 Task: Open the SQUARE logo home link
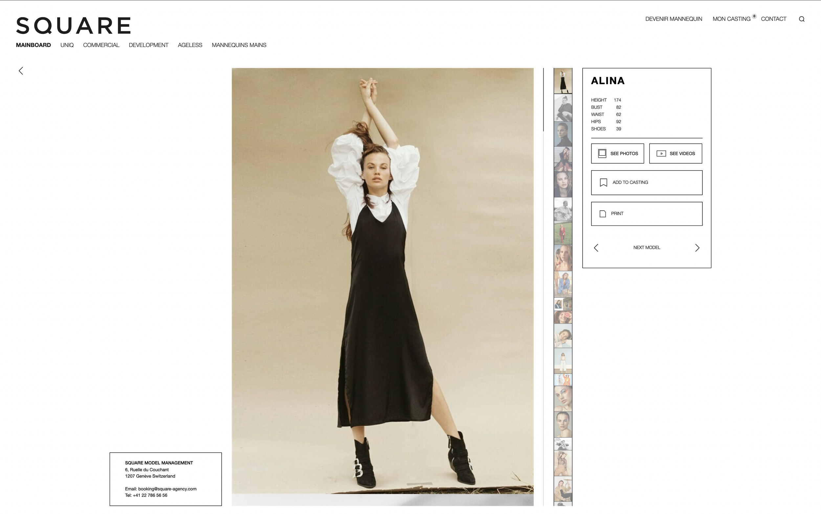click(73, 26)
